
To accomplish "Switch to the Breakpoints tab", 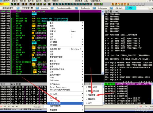I will pos(85,8).
